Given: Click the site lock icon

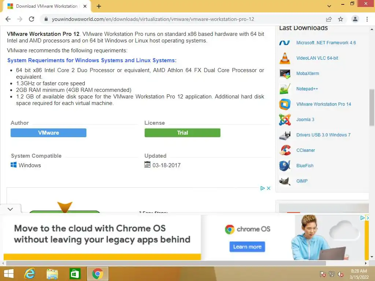Looking at the screenshot, I should click(46, 19).
